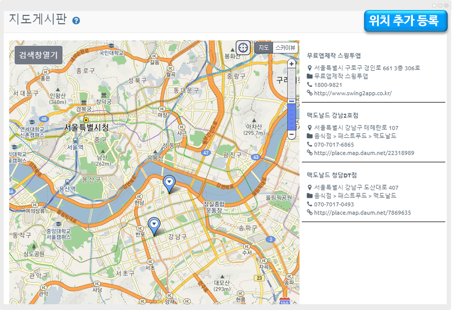Select the 맥도날드 강남2호점 list title
The image size is (452, 310).
click(333, 116)
